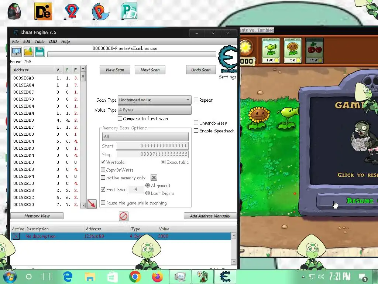The height and width of the screenshot is (284, 378).
Task: Click the red arrow copy-to-address-list icon
Action: coord(92,204)
